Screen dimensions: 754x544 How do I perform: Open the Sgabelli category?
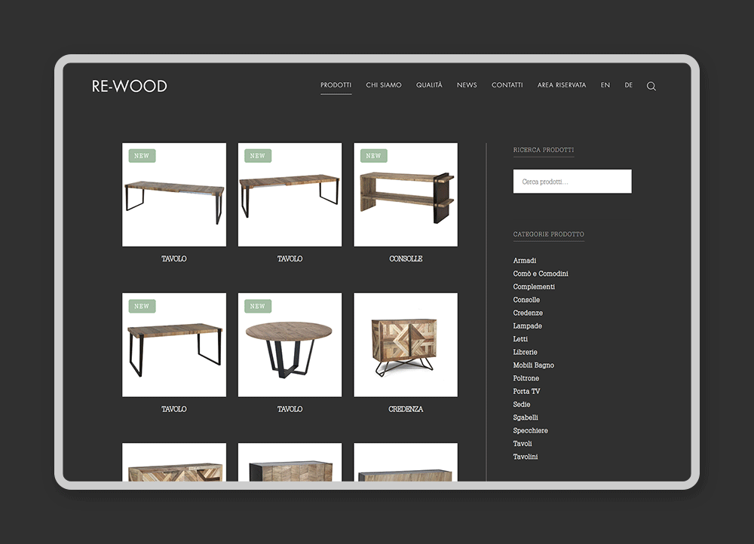525,417
